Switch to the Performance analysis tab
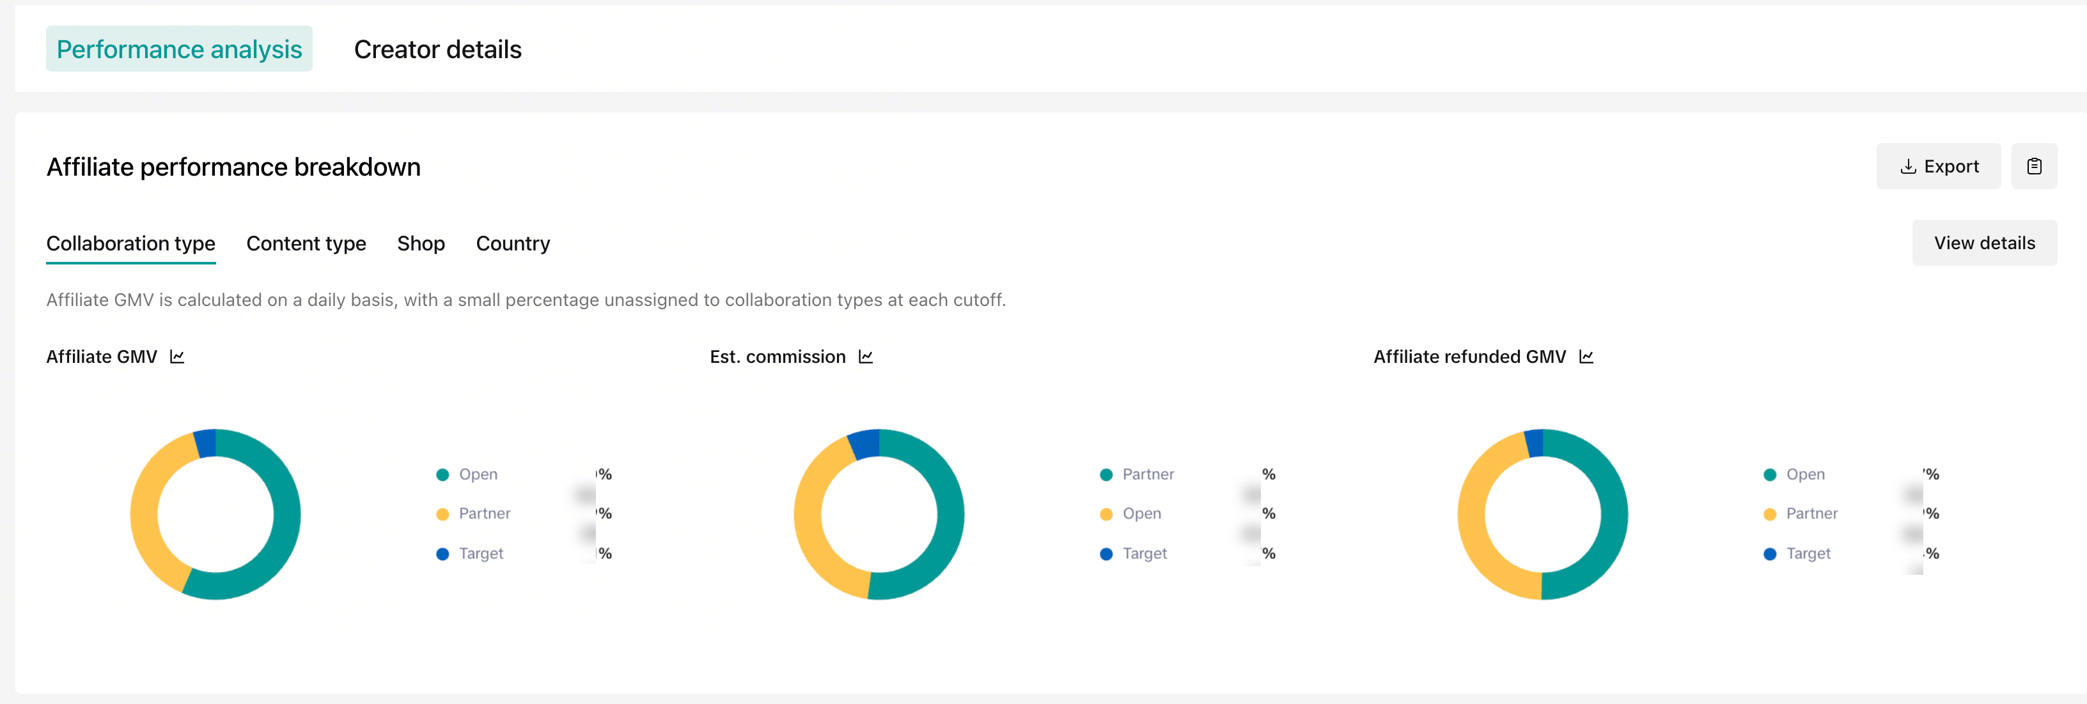Image resolution: width=2087 pixels, height=704 pixels. coord(179,49)
